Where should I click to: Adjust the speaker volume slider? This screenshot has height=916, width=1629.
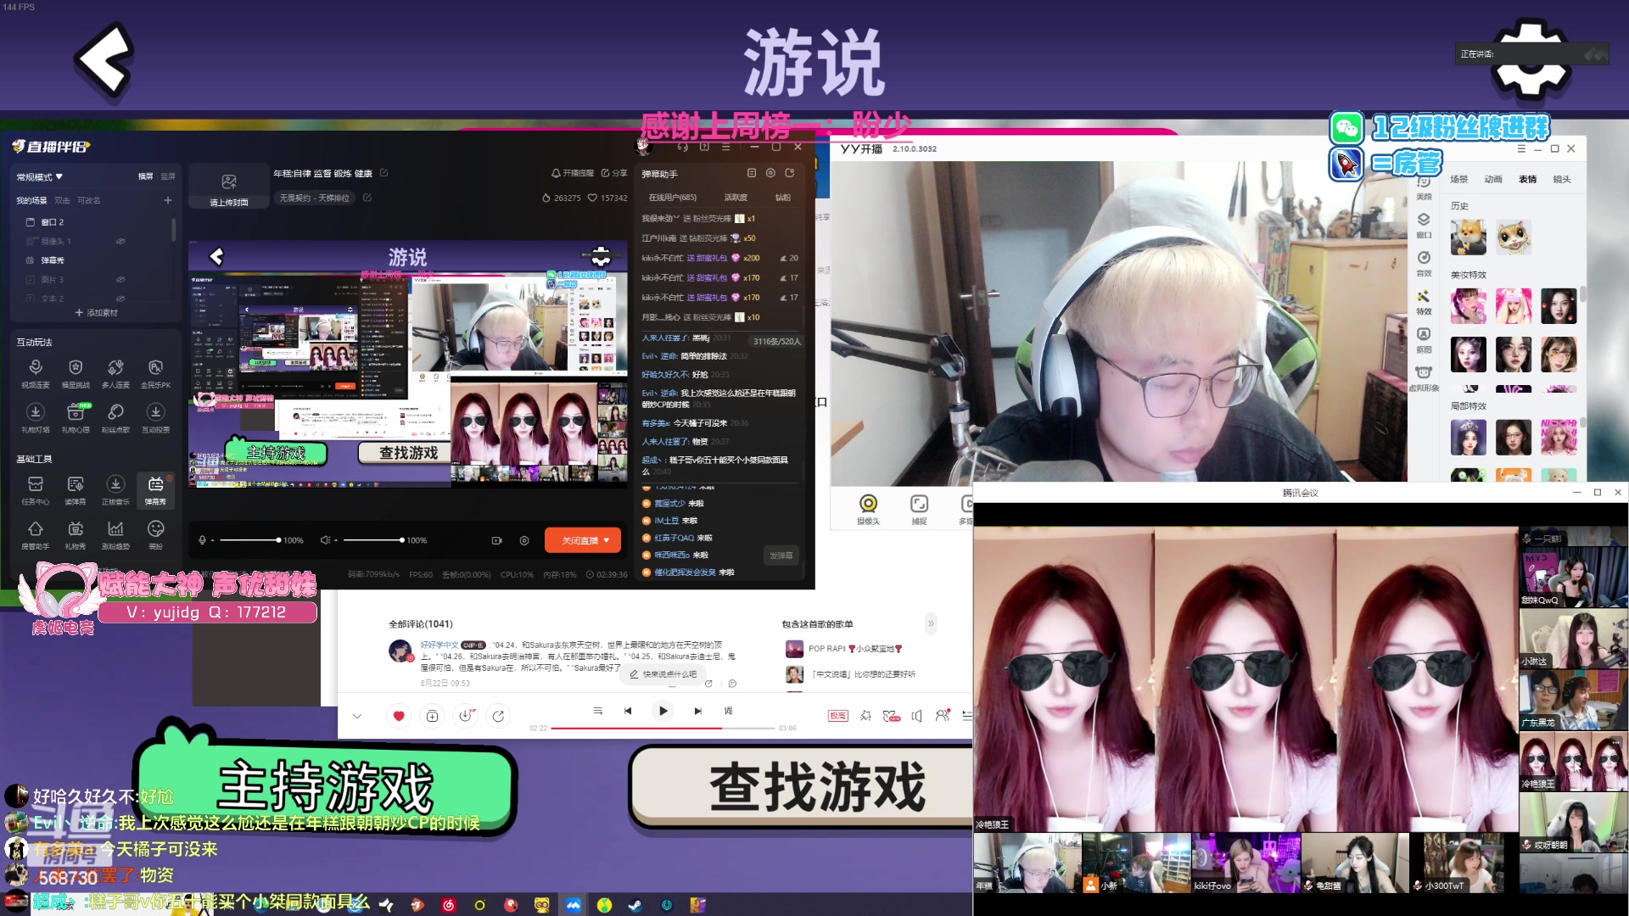pos(373,540)
